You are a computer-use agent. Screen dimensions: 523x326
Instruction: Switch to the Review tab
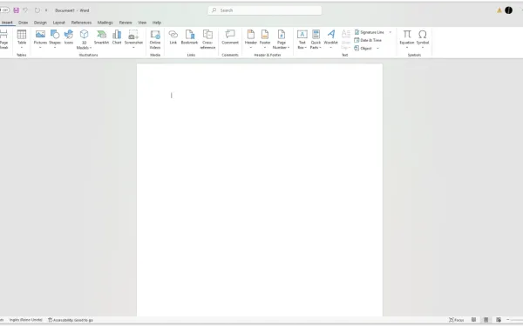pos(126,23)
